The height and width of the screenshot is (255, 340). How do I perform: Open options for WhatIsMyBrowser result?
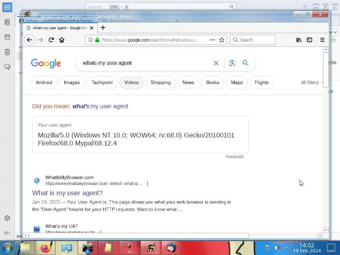click(147, 184)
